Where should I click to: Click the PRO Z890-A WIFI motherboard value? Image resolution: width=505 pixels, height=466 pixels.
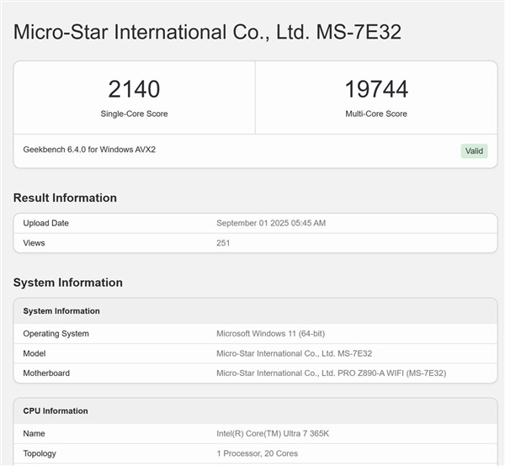(x=331, y=373)
